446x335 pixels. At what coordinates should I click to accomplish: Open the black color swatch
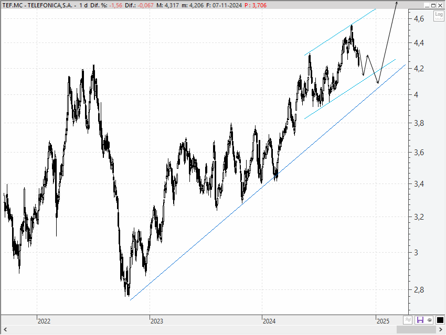click(x=440, y=320)
